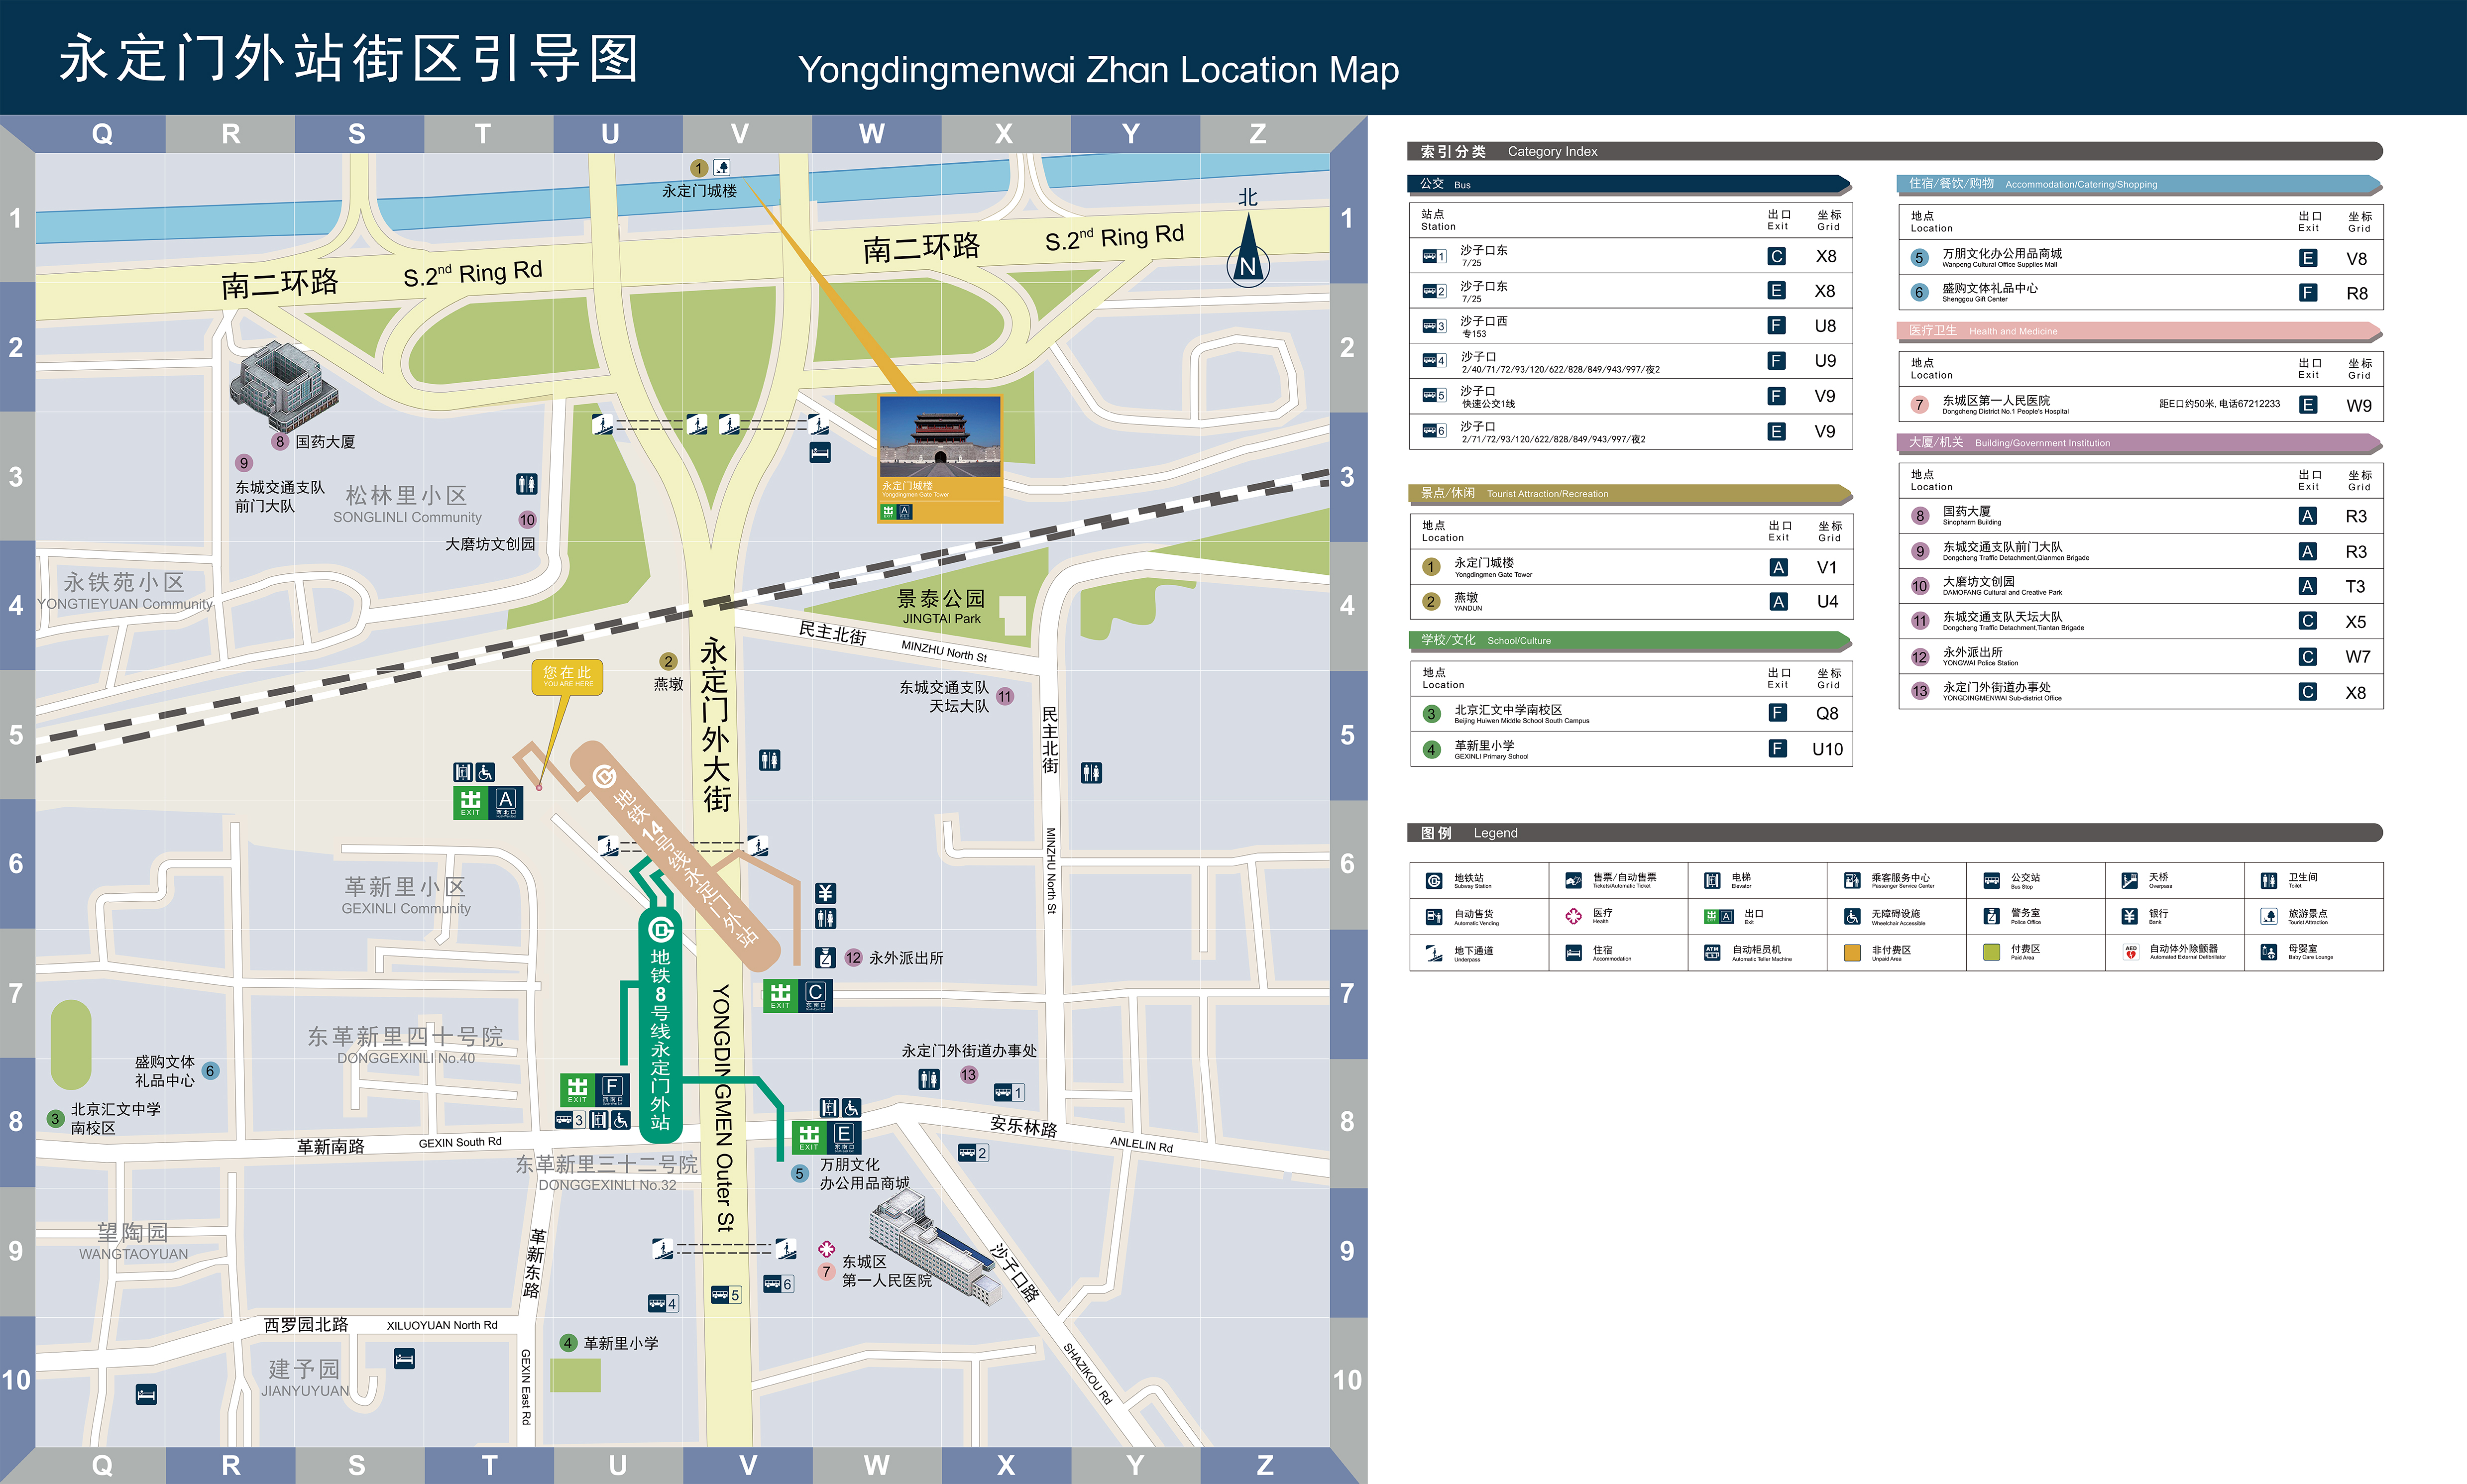
Task: Click bus stop 3 icon near Exit F
Action: pos(570,1120)
